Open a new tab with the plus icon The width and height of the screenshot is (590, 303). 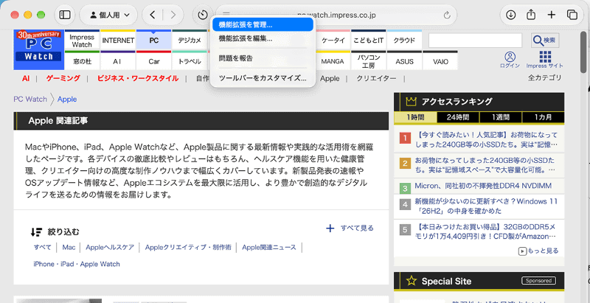click(x=551, y=15)
